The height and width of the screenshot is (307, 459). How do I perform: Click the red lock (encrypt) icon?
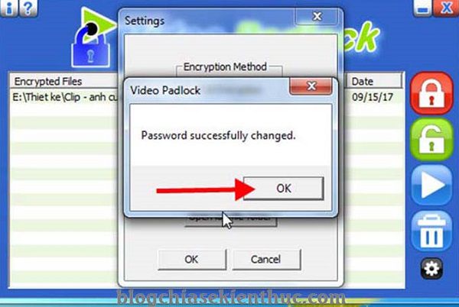[431, 93]
